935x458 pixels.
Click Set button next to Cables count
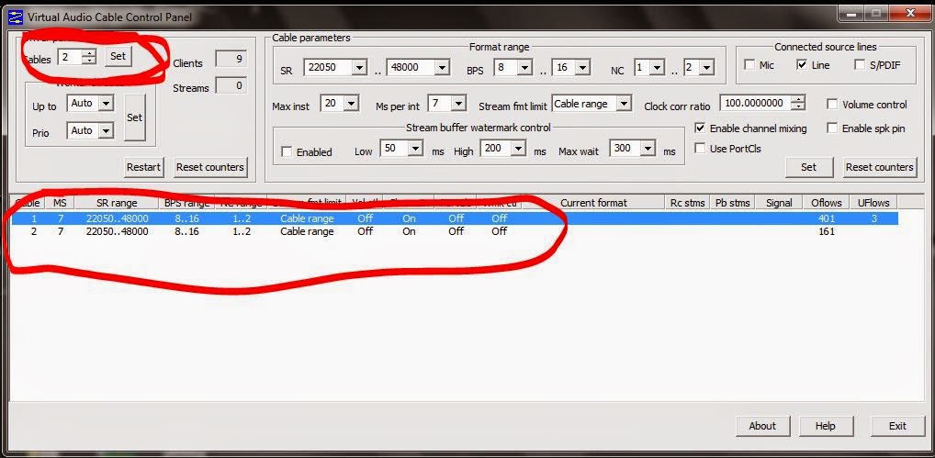point(118,57)
